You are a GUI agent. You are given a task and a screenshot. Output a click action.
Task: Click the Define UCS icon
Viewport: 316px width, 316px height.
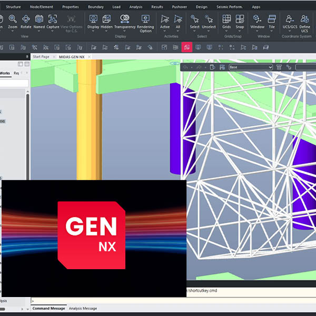click(x=304, y=19)
